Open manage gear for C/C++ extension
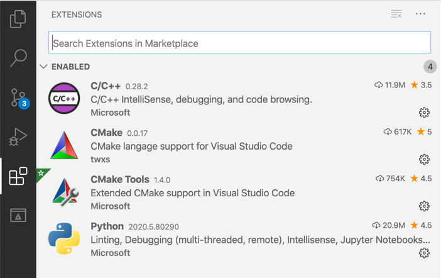The height and width of the screenshot is (278, 441). tap(424, 113)
